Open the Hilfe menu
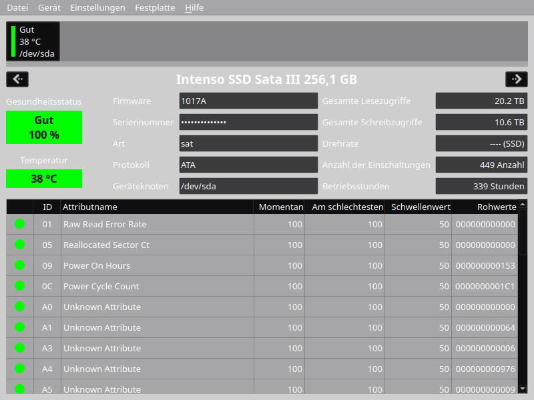 coord(194,7)
